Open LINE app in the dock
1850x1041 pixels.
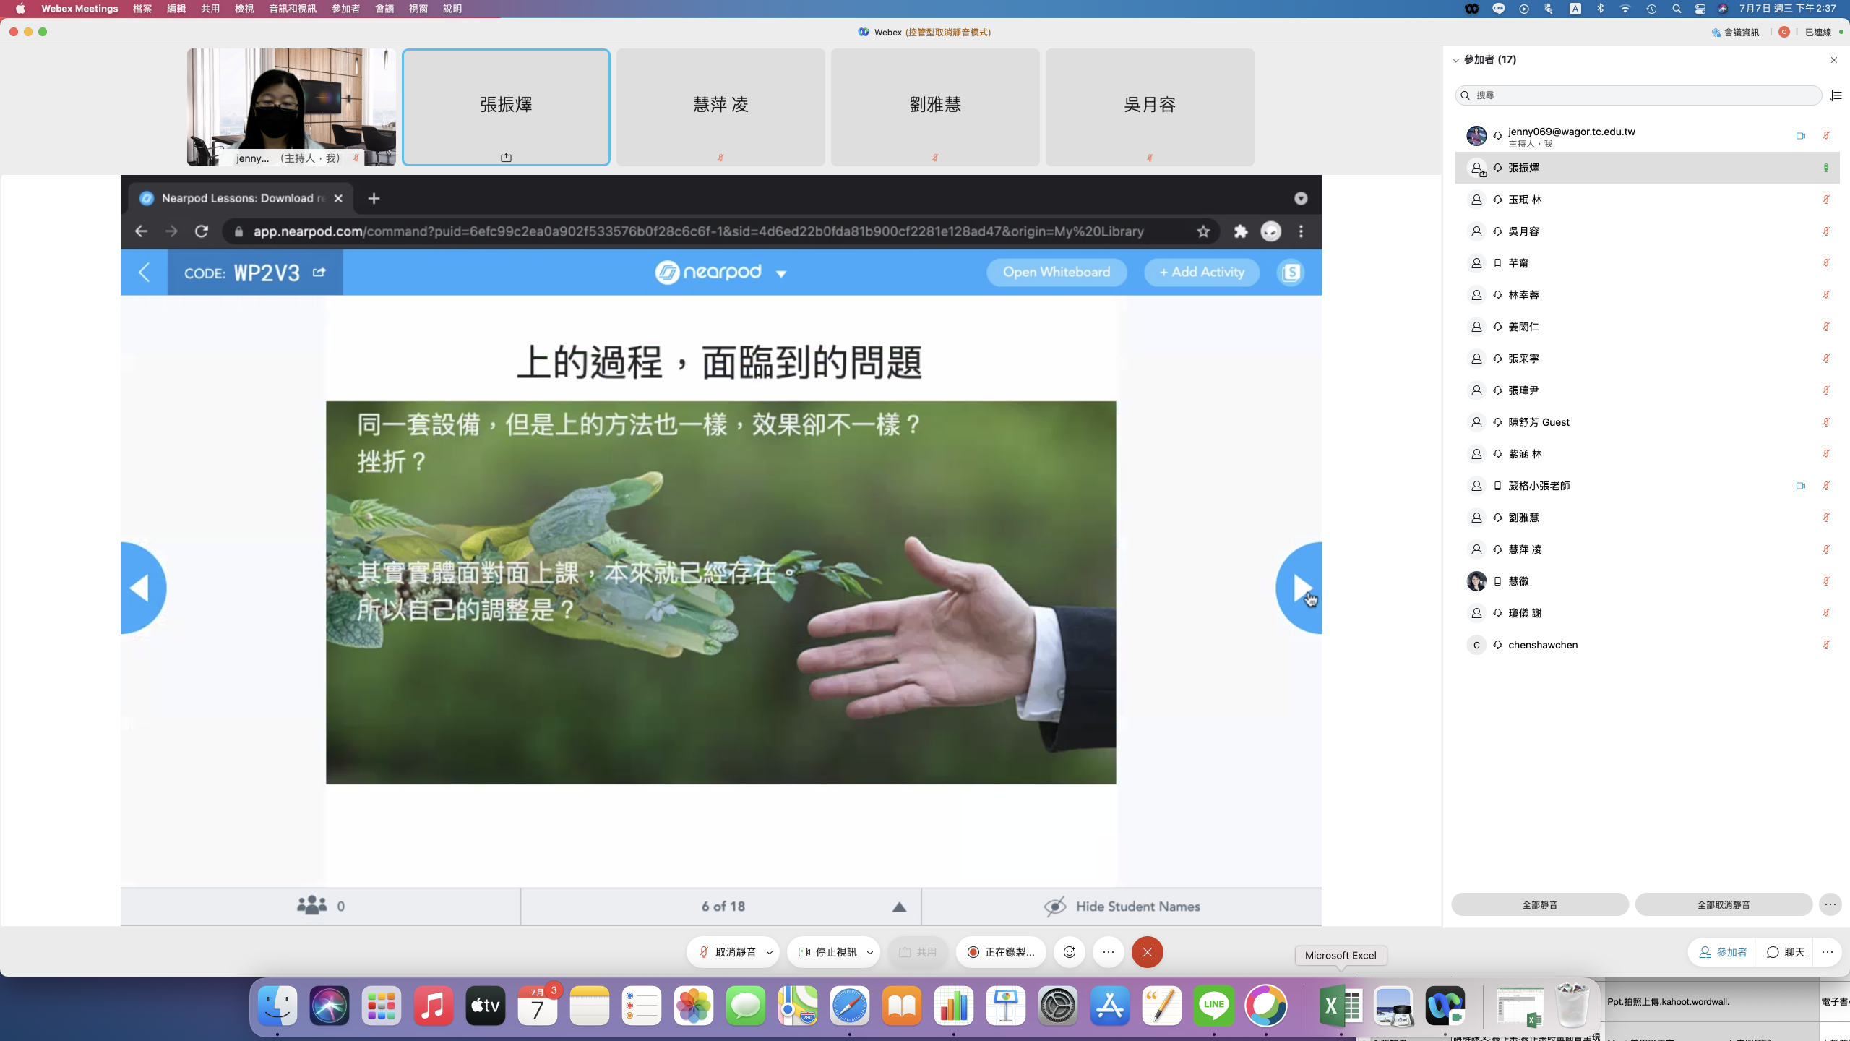point(1213,1005)
